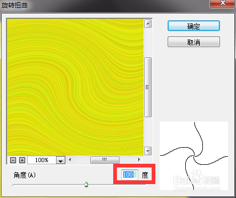Click the angle value field showing 100
This screenshot has width=236, height=198.
coord(130,174)
